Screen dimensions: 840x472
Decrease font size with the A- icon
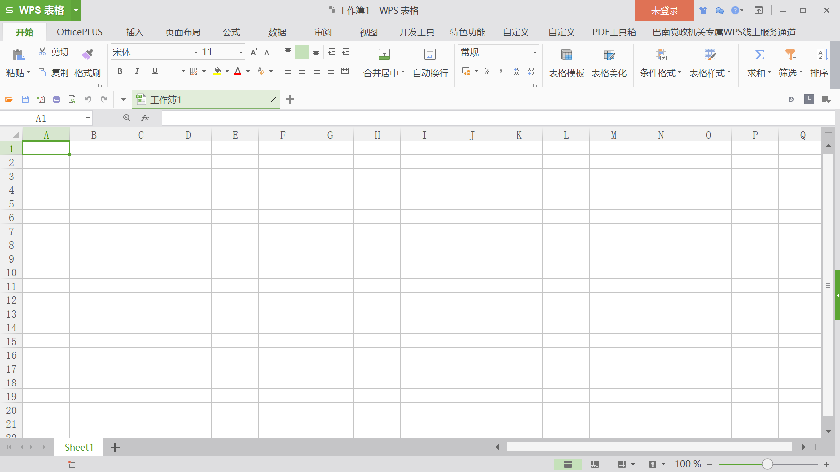[x=268, y=52]
